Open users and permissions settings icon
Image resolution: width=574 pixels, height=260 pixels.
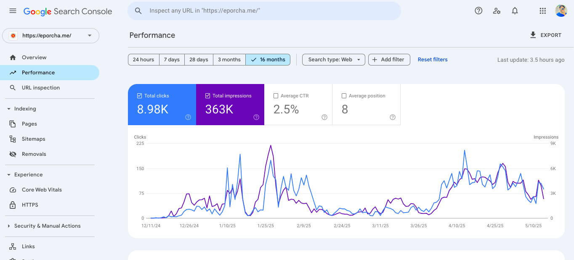(x=497, y=11)
